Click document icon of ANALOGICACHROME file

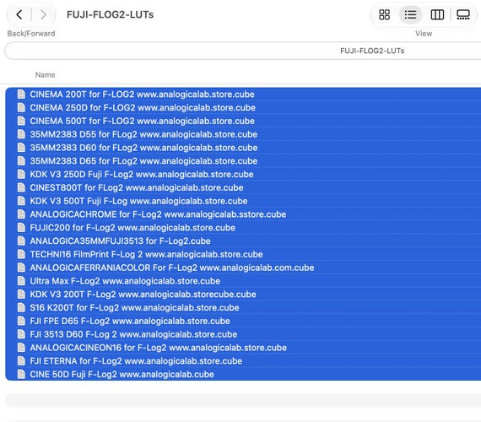pos(21,214)
